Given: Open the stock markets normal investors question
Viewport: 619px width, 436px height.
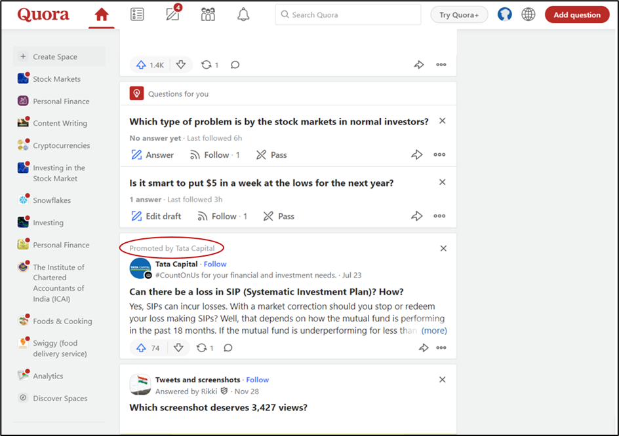Looking at the screenshot, I should point(279,121).
